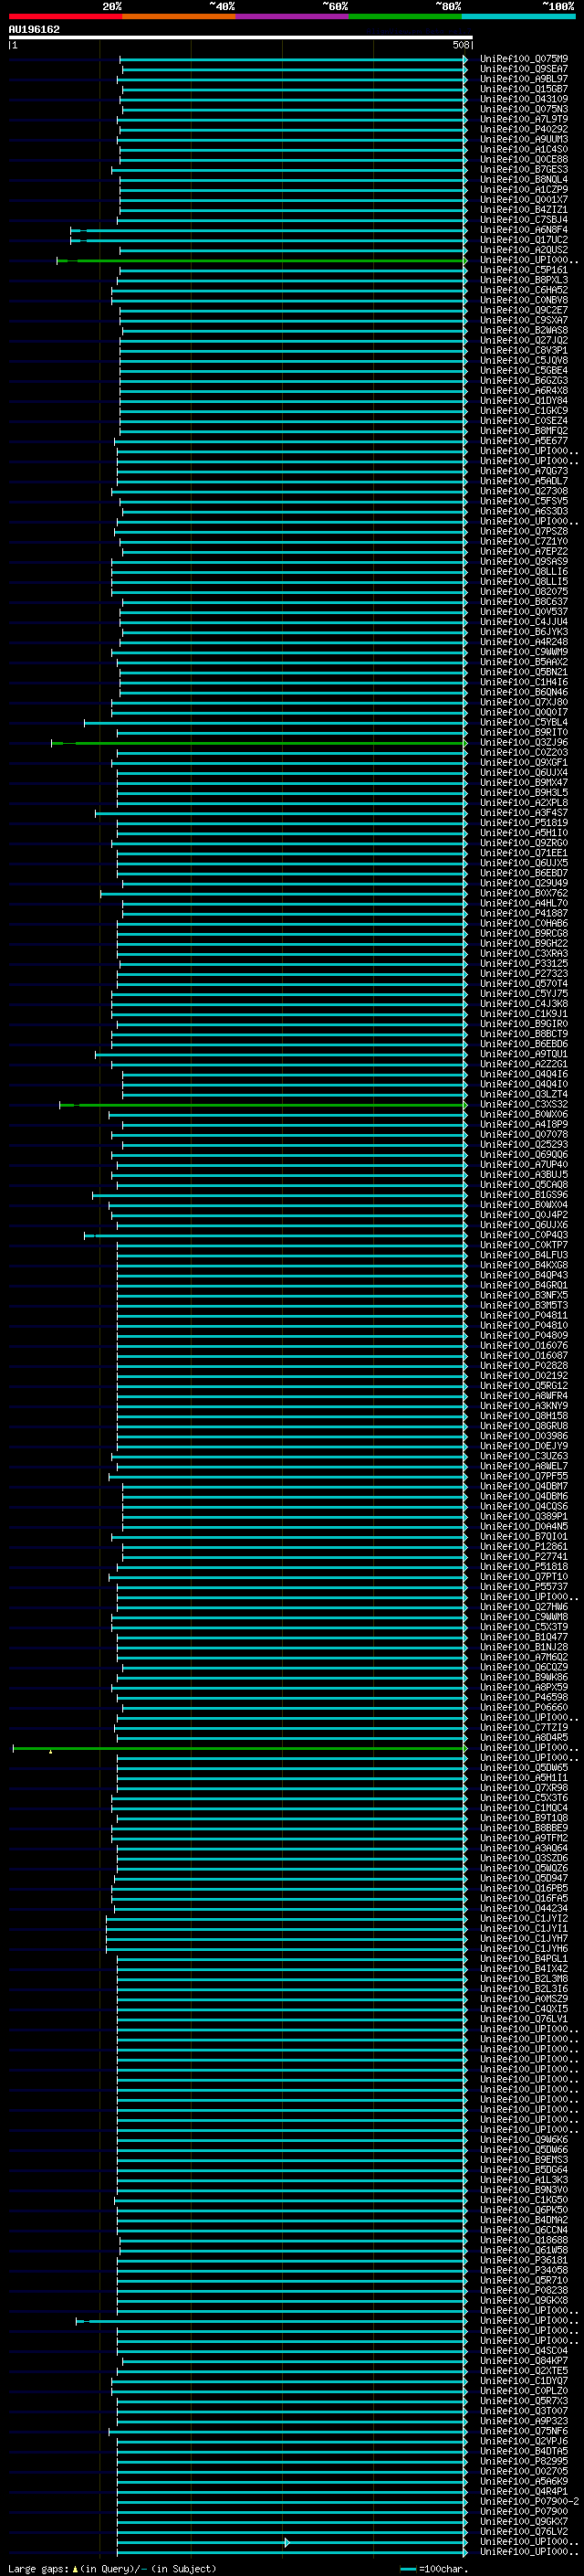Viewport: 584px width, 2576px height.
Task: Click the purple ~60% score color segment
Action: [293, 16]
